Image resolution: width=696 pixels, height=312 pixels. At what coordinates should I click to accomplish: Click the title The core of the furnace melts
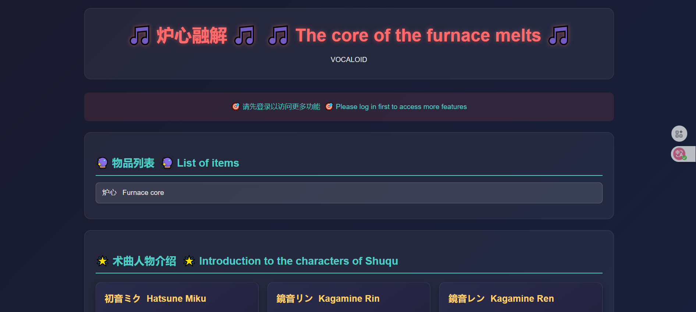pos(418,36)
